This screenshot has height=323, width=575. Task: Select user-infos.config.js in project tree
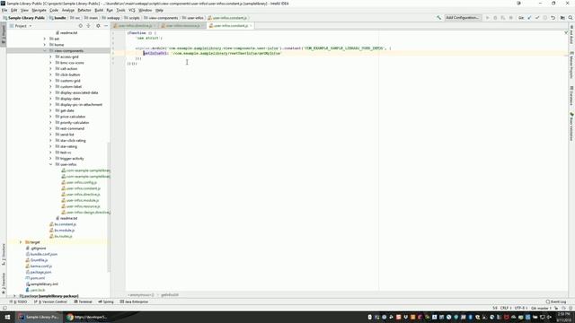82,182
